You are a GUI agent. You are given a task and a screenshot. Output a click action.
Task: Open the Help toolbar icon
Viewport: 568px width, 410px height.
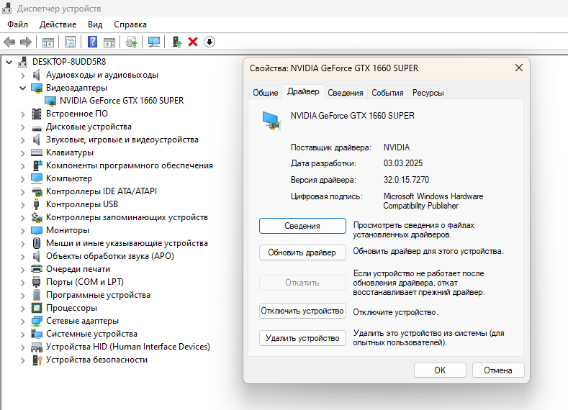click(92, 42)
